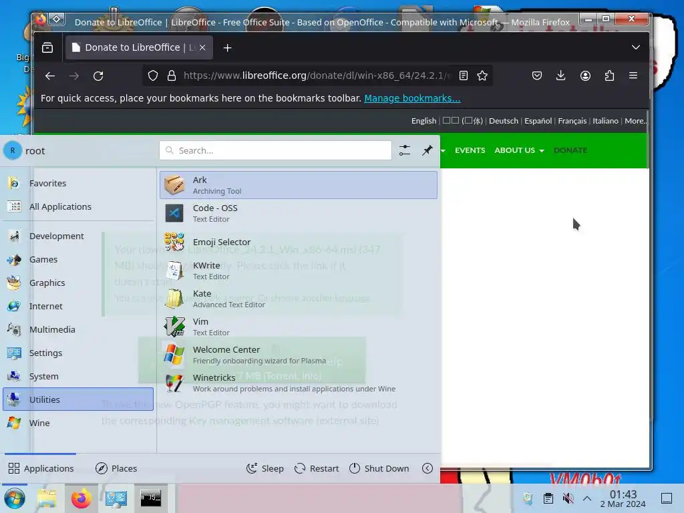The width and height of the screenshot is (684, 513).
Task: Click the site padlock icon
Action: [172, 76]
